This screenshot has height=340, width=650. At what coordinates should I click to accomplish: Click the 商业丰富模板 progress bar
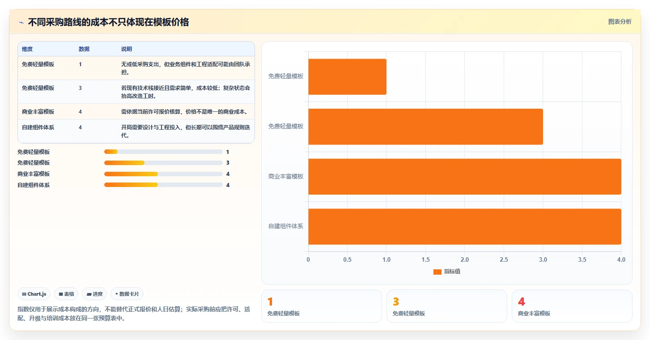[x=163, y=174]
